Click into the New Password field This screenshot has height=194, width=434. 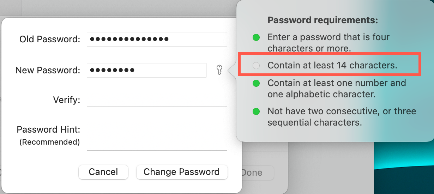point(146,70)
